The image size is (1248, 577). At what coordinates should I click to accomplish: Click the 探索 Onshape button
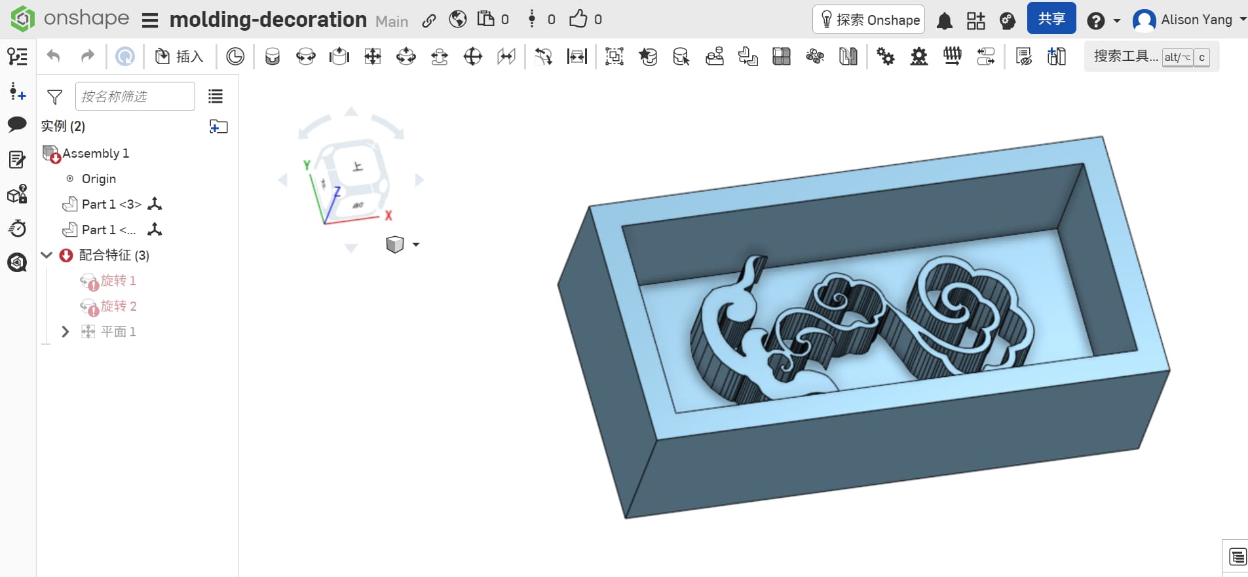point(869,20)
